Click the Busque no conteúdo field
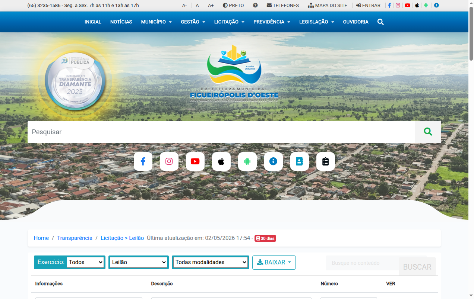Viewport: 474px width, 299px height. pos(362,263)
